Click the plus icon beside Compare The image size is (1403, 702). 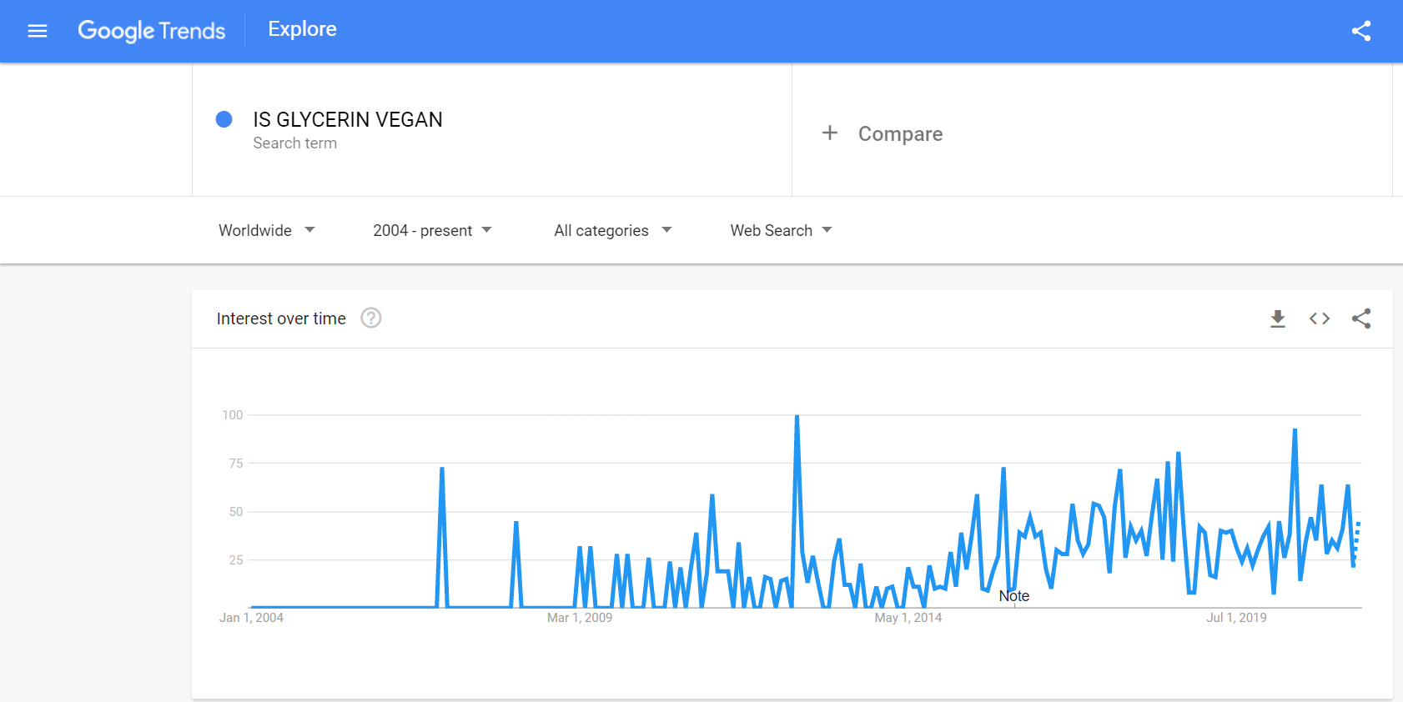coord(829,133)
